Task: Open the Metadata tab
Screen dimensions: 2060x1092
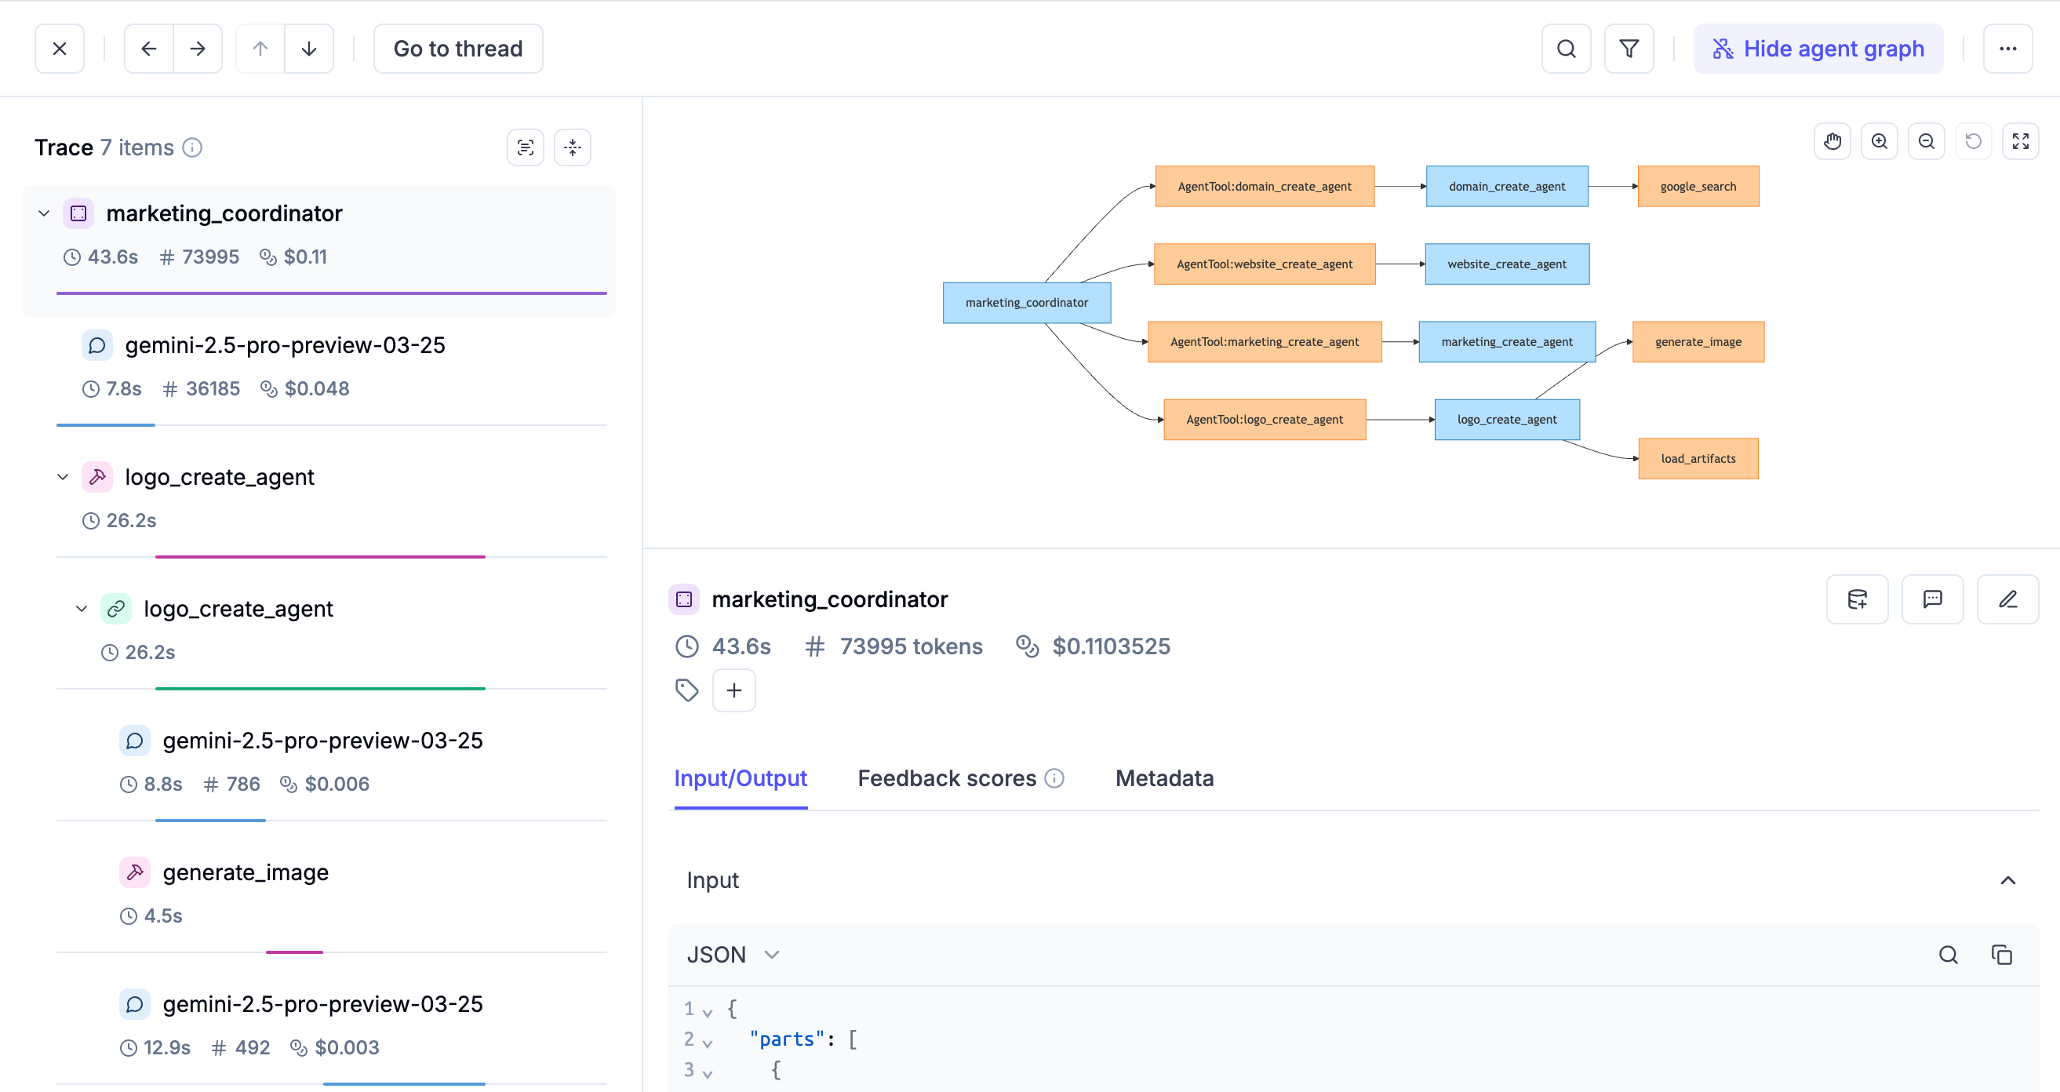Action: coord(1164,777)
